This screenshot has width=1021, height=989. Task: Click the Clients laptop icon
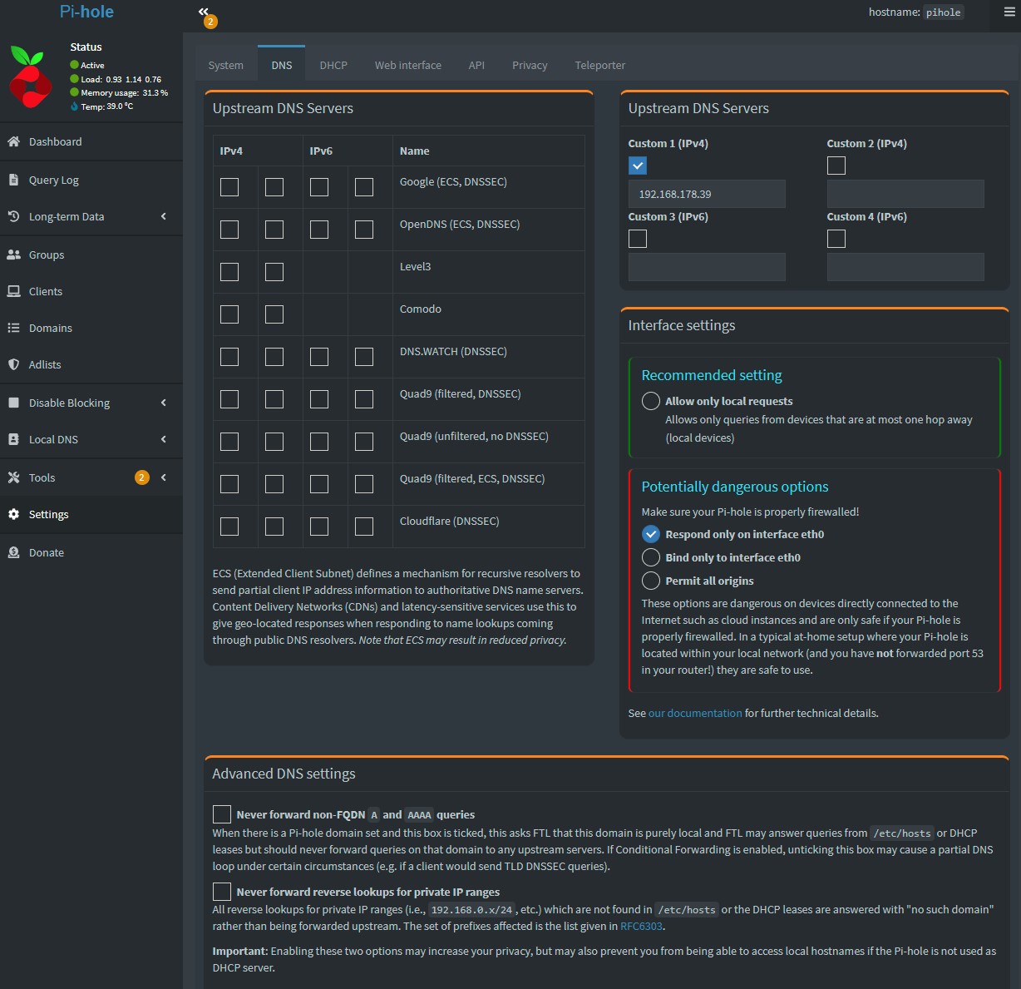[x=13, y=291]
